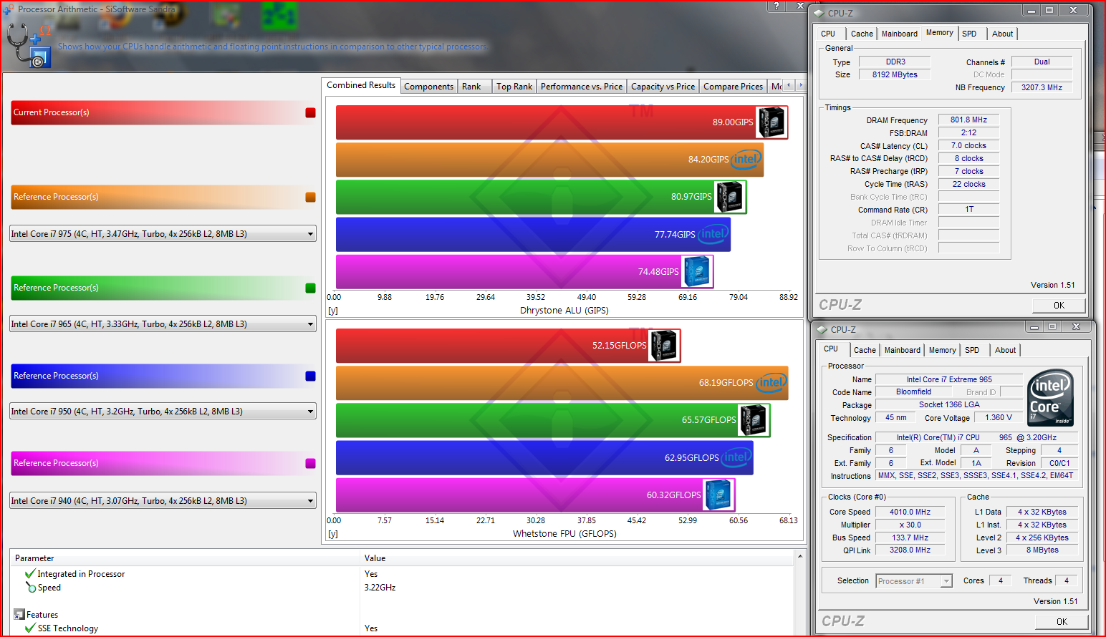Screen dimensions: 1106x637
Task: Click the DRAM Frequency 801.8 MHz field
Action: 968,120
